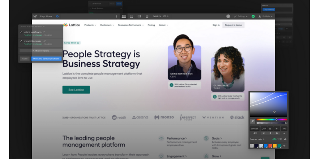Click the Rated #1 on G2 badge
319x159 pixels.
[x=72, y=43]
